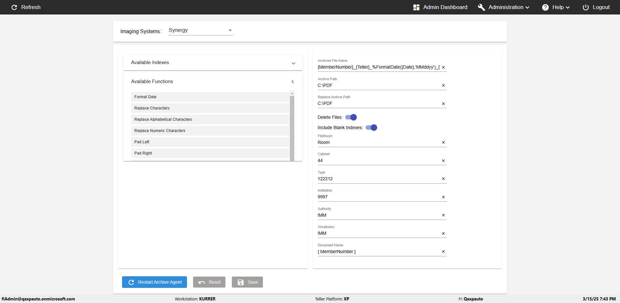Turn off Include Blank Indexes switch
The image size is (620, 303).
[x=371, y=128]
